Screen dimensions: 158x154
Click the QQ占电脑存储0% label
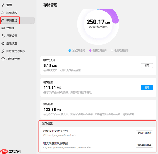98,27
